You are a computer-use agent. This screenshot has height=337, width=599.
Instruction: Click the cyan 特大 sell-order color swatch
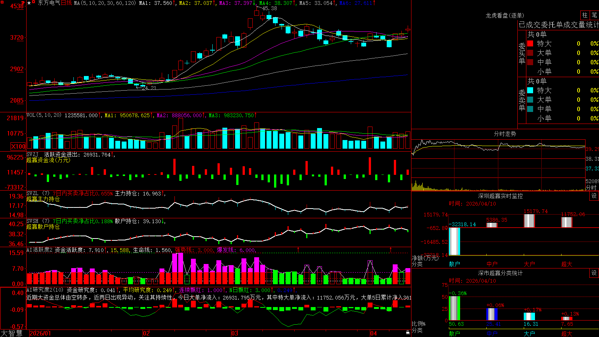(530, 90)
